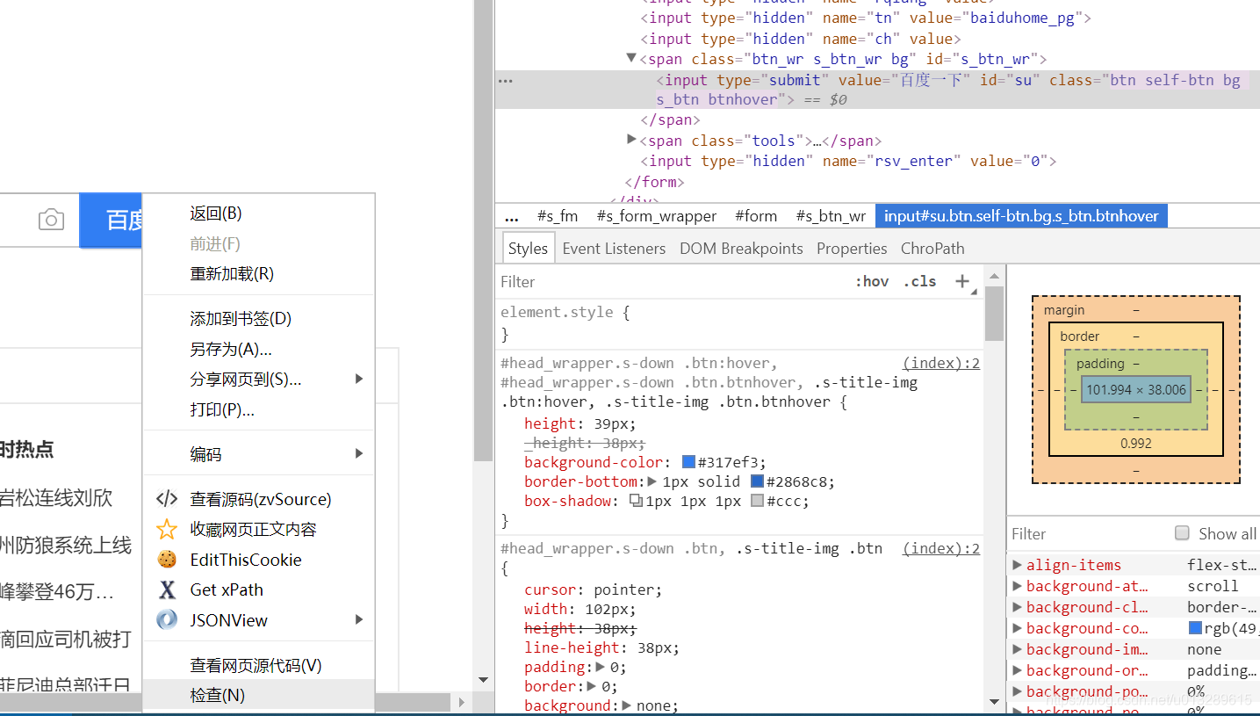Click the JSONView icon in context menu
1260x716 pixels.
pos(167,619)
